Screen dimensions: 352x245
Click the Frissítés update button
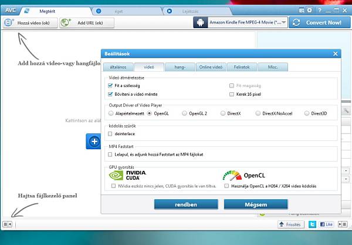coord(290,224)
